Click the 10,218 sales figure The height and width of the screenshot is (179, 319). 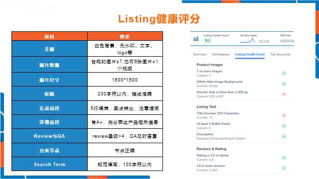(264, 41)
